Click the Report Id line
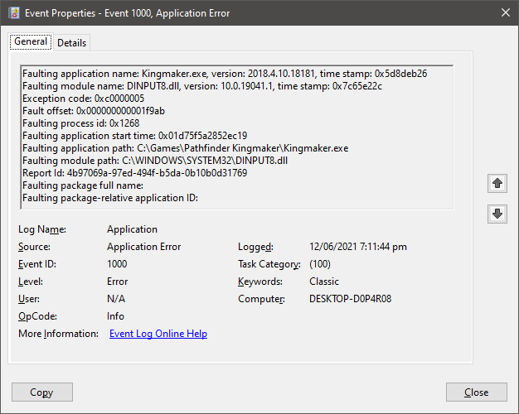The width and height of the screenshot is (519, 414). 134,173
